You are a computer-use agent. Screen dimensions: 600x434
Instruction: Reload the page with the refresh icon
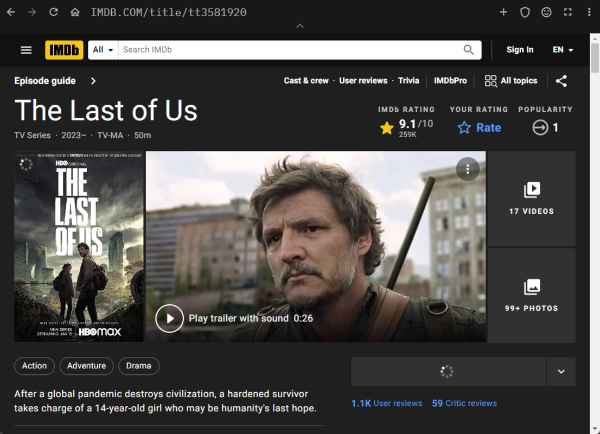click(x=54, y=12)
